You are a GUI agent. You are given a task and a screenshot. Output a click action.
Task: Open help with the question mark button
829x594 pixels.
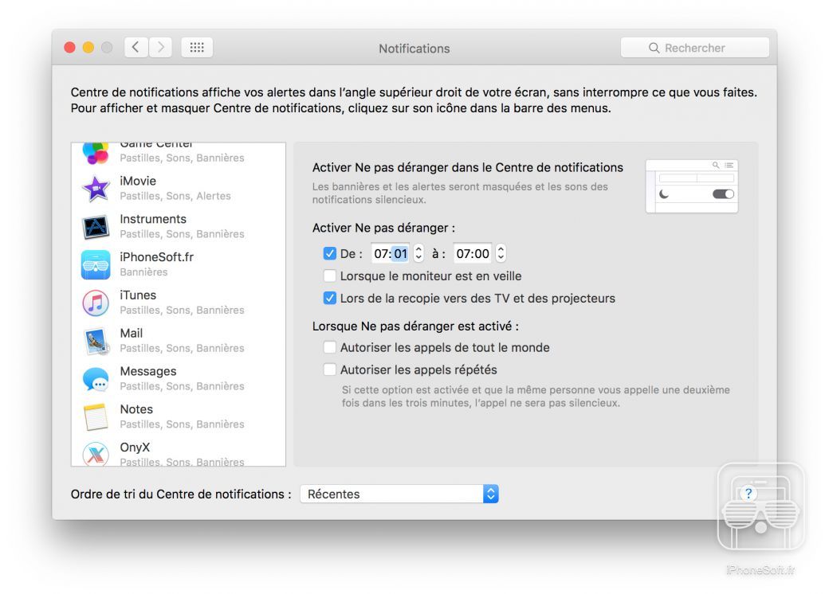(748, 494)
